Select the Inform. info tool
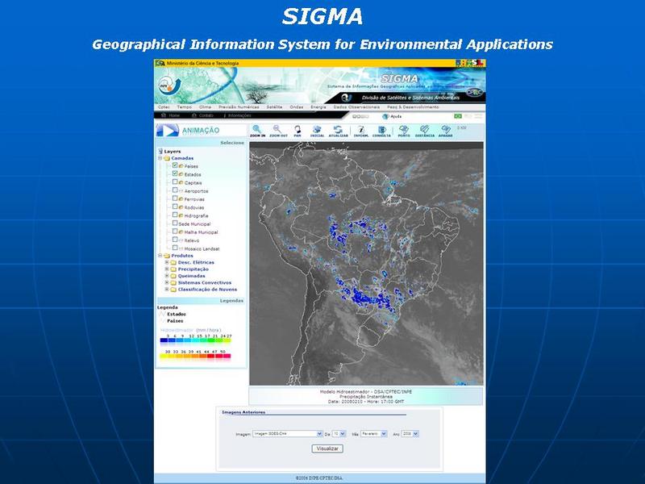Viewport: 645px width, 484px height. click(360, 131)
